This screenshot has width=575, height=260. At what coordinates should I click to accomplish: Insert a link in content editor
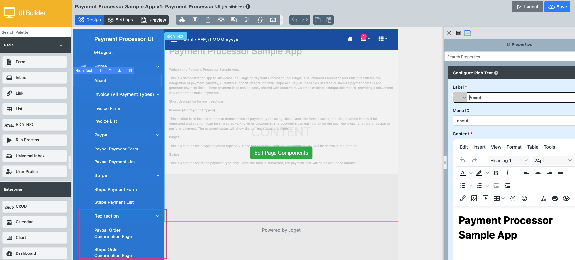pos(463,198)
